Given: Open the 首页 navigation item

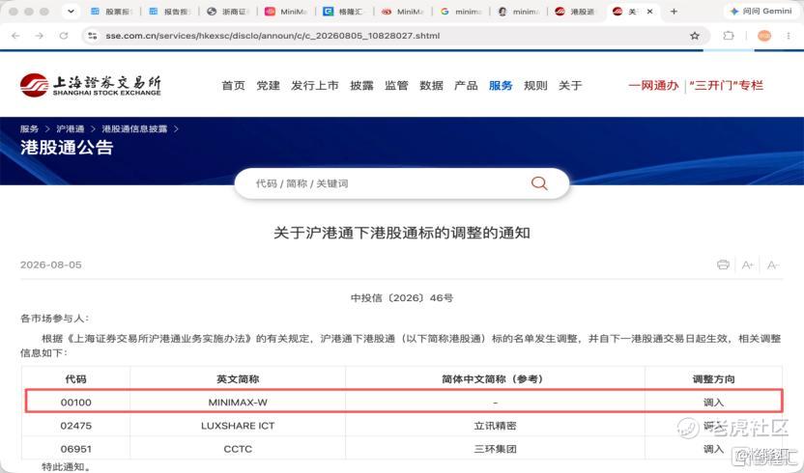Looking at the screenshot, I should point(233,86).
